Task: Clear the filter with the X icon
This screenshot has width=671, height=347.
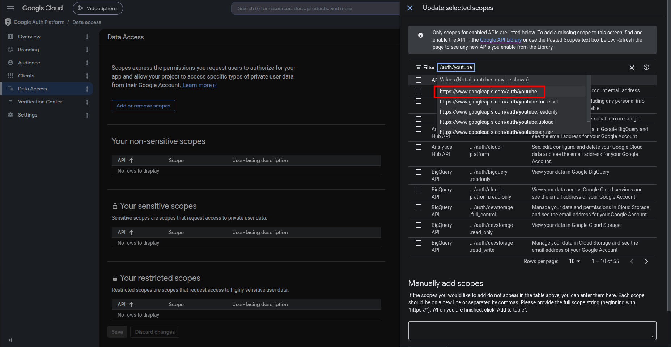Action: (632, 68)
